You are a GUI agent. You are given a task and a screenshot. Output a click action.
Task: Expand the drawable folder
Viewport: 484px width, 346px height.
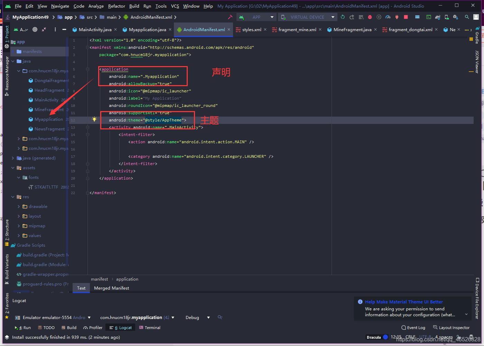click(19, 207)
